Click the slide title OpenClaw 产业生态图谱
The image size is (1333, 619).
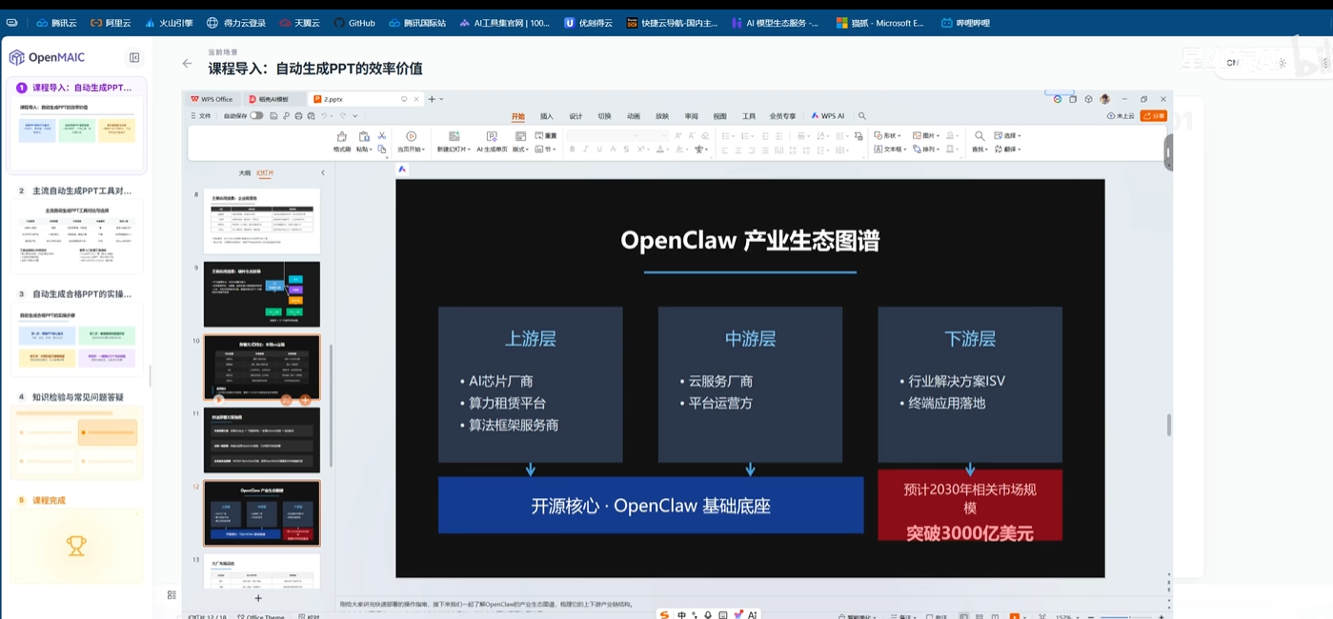tap(750, 241)
